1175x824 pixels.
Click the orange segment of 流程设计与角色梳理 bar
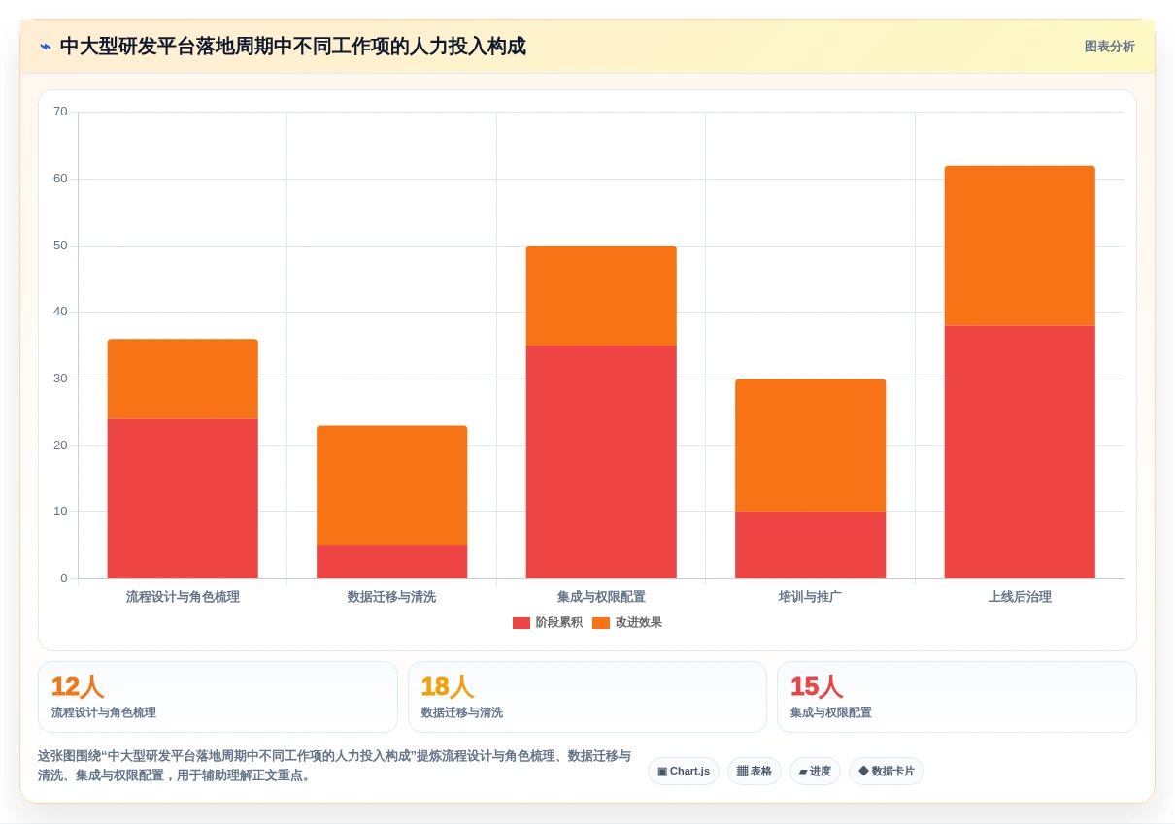tap(183, 379)
